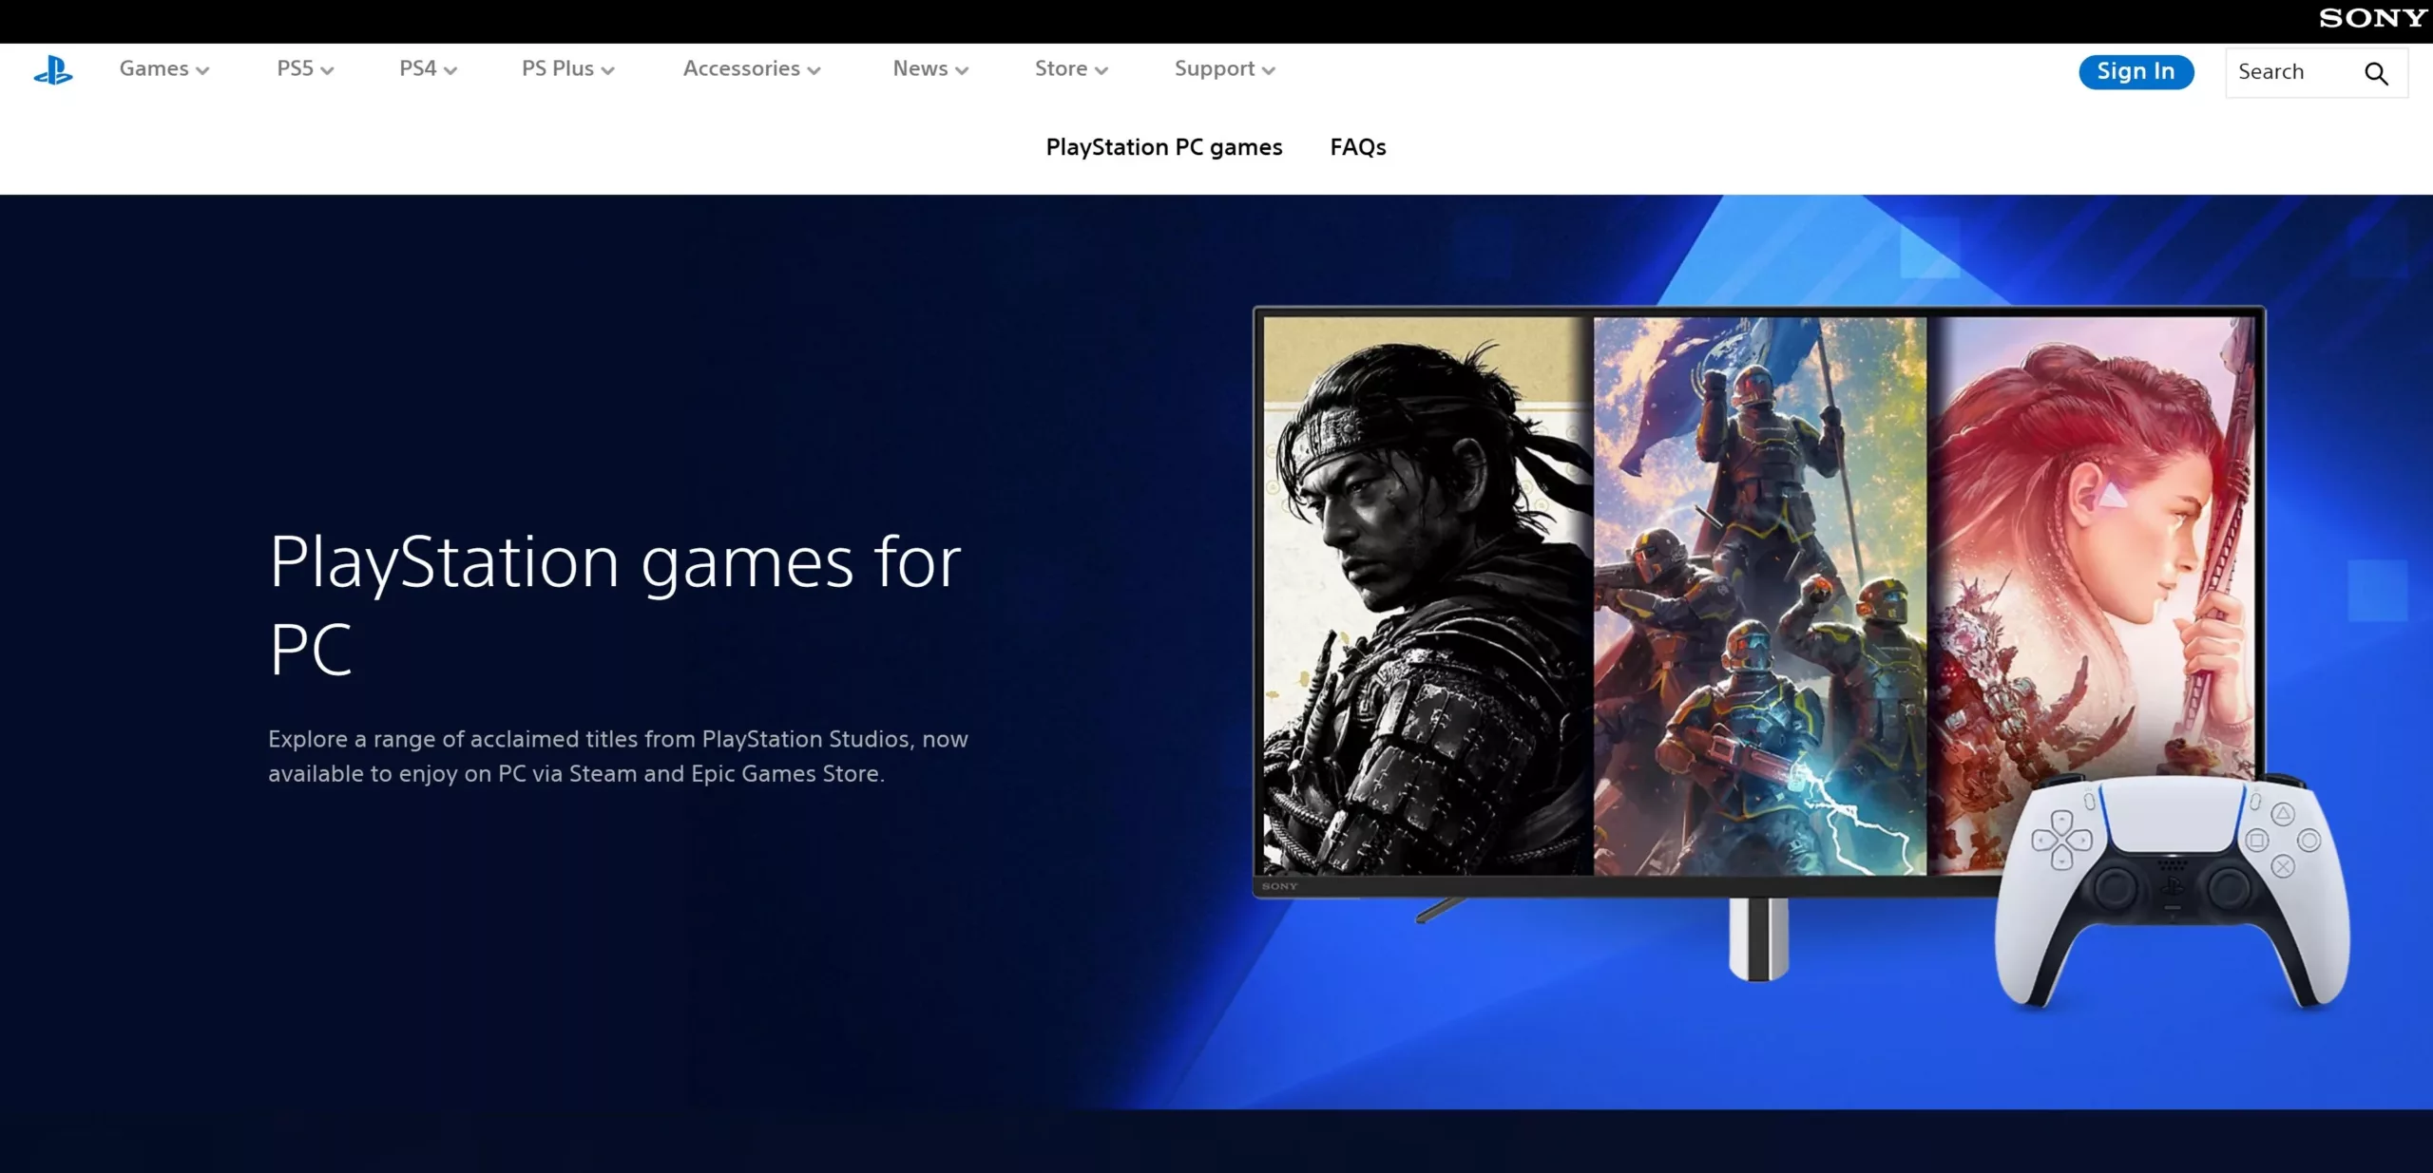Click the Sign In button
The width and height of the screenshot is (2433, 1173).
pos(2135,71)
